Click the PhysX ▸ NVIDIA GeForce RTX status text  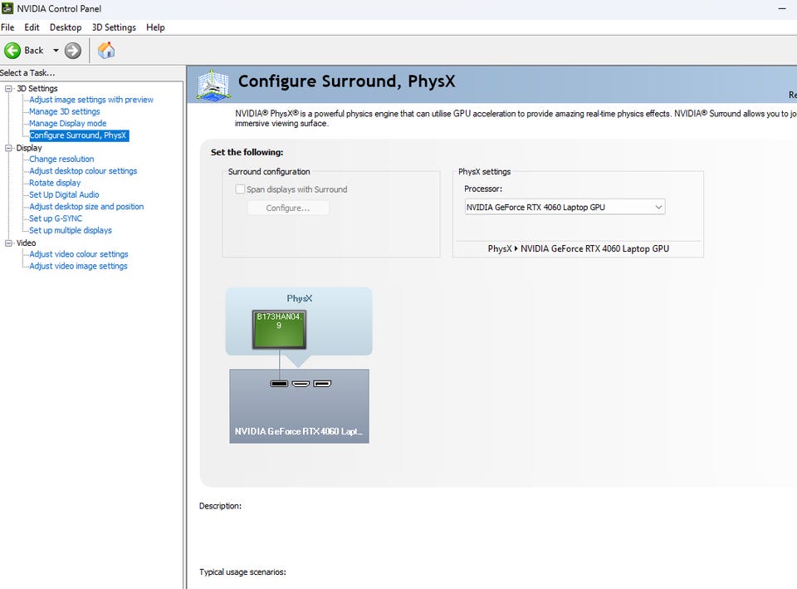point(579,248)
